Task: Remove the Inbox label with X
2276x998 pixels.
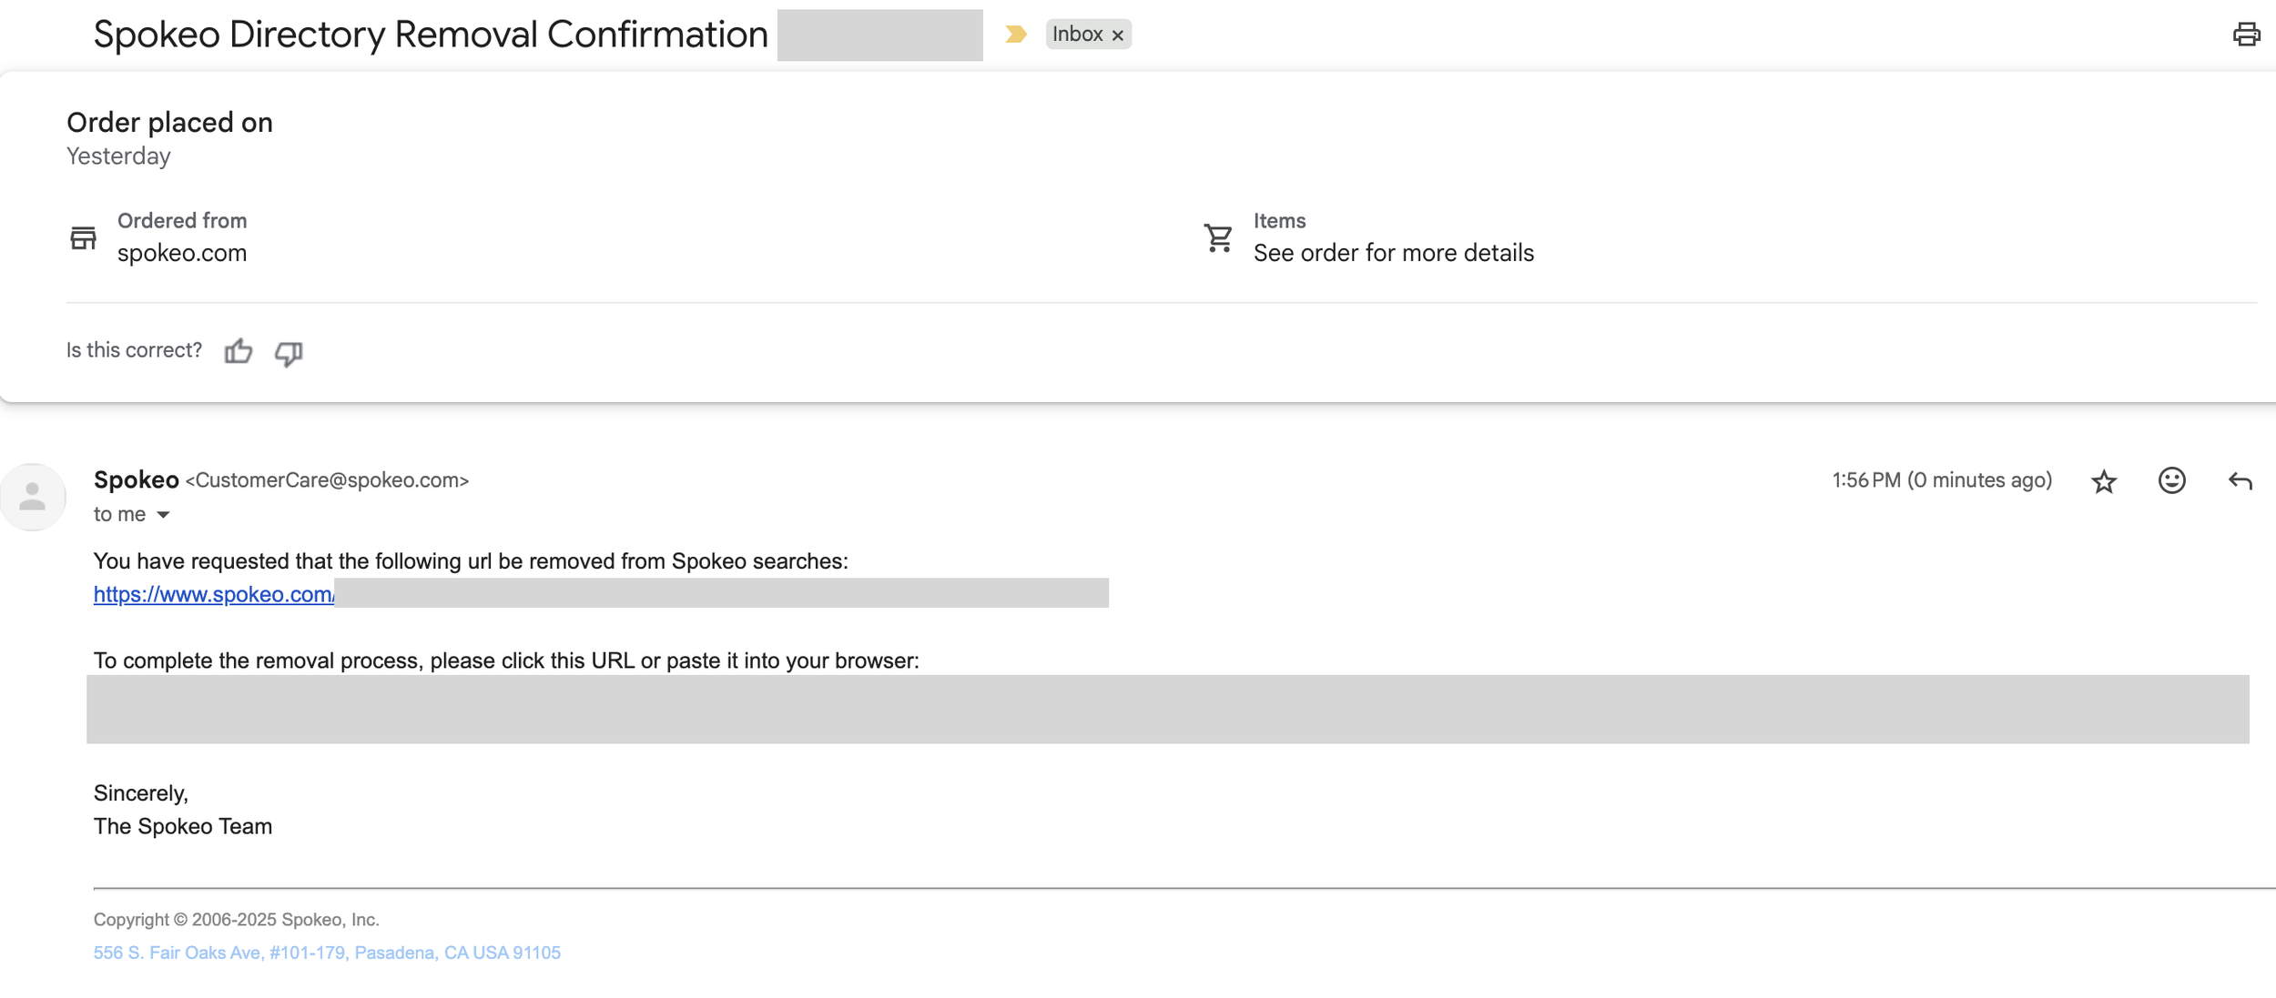Action: pos(1118,35)
